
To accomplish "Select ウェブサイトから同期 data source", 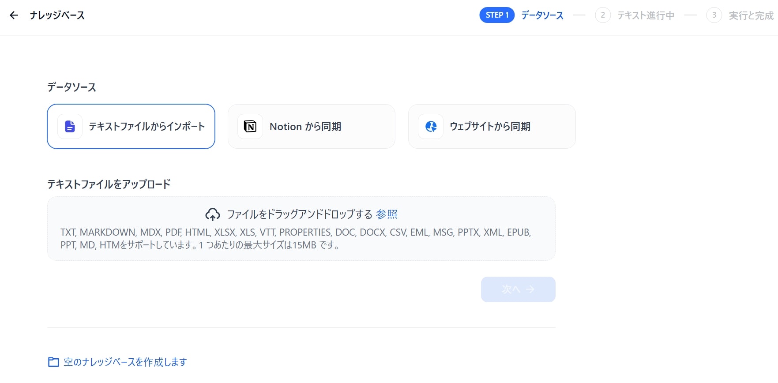I will tap(492, 127).
